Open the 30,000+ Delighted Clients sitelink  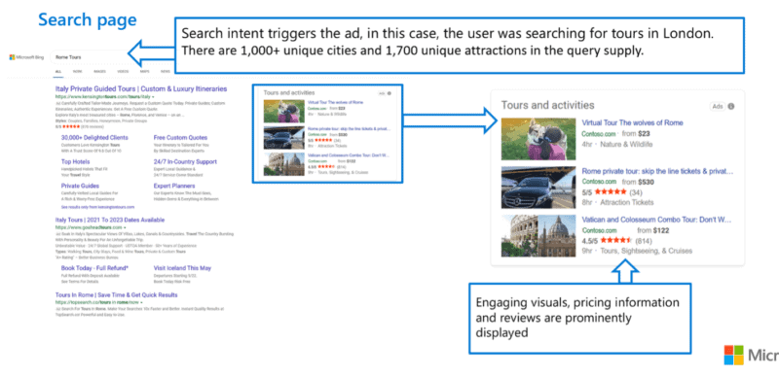tap(94, 137)
